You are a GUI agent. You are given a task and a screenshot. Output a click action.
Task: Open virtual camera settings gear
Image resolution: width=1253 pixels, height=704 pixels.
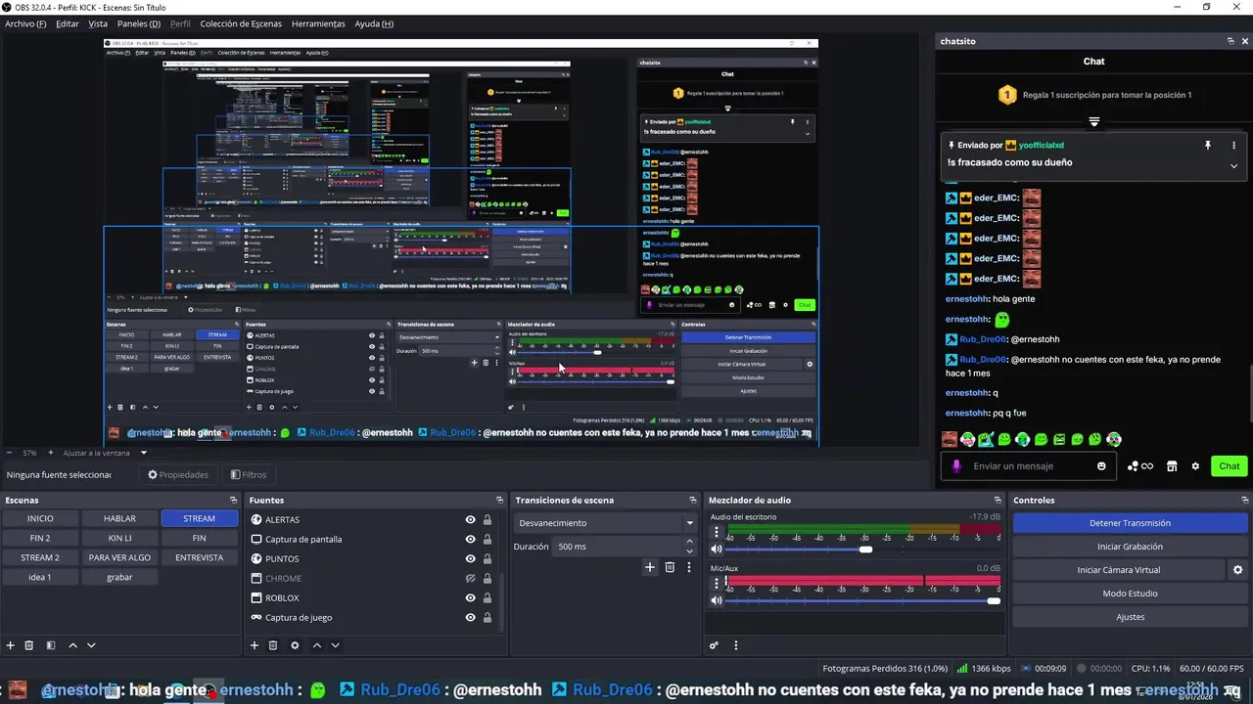1237,570
